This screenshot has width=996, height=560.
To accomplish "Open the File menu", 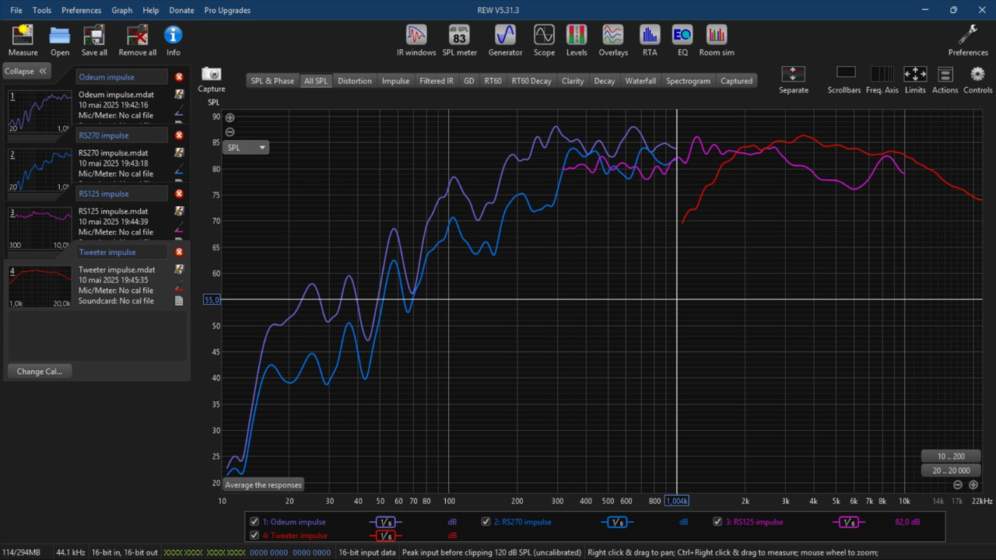I will [x=16, y=10].
